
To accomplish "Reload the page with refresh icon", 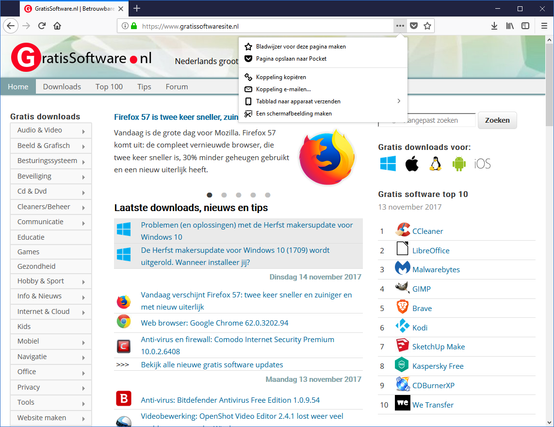I will click(x=42, y=26).
